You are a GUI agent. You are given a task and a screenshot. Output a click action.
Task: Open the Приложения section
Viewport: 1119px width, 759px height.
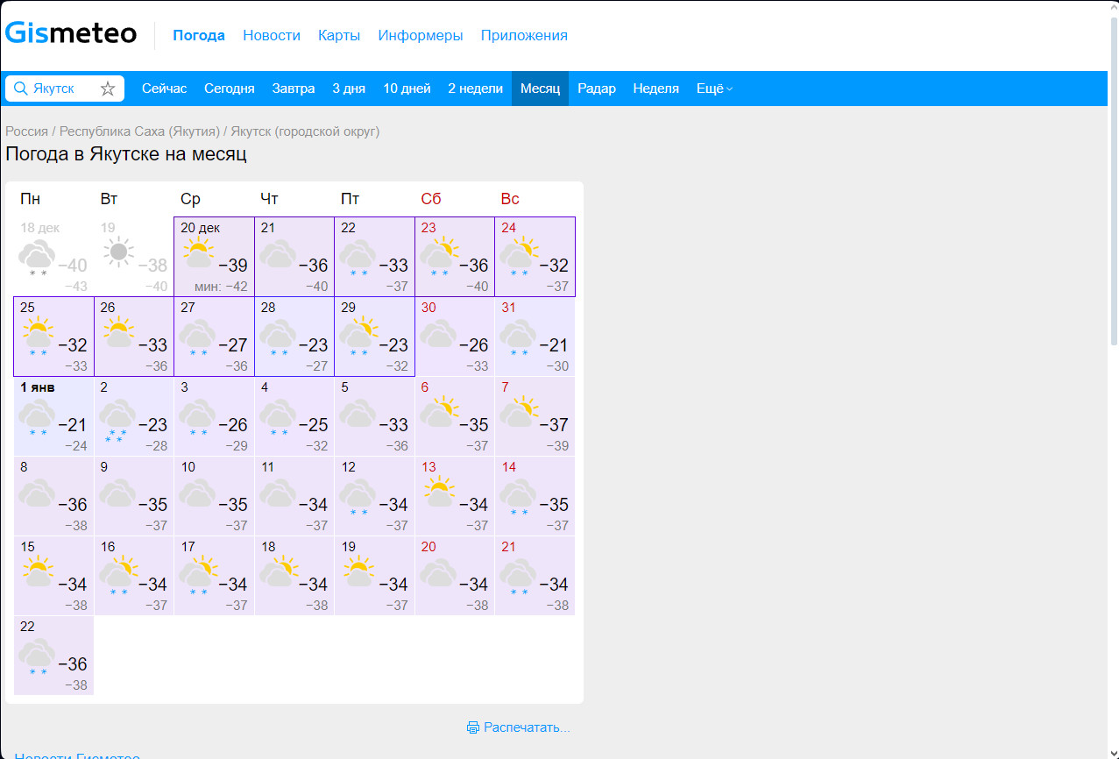pyautogui.click(x=524, y=35)
